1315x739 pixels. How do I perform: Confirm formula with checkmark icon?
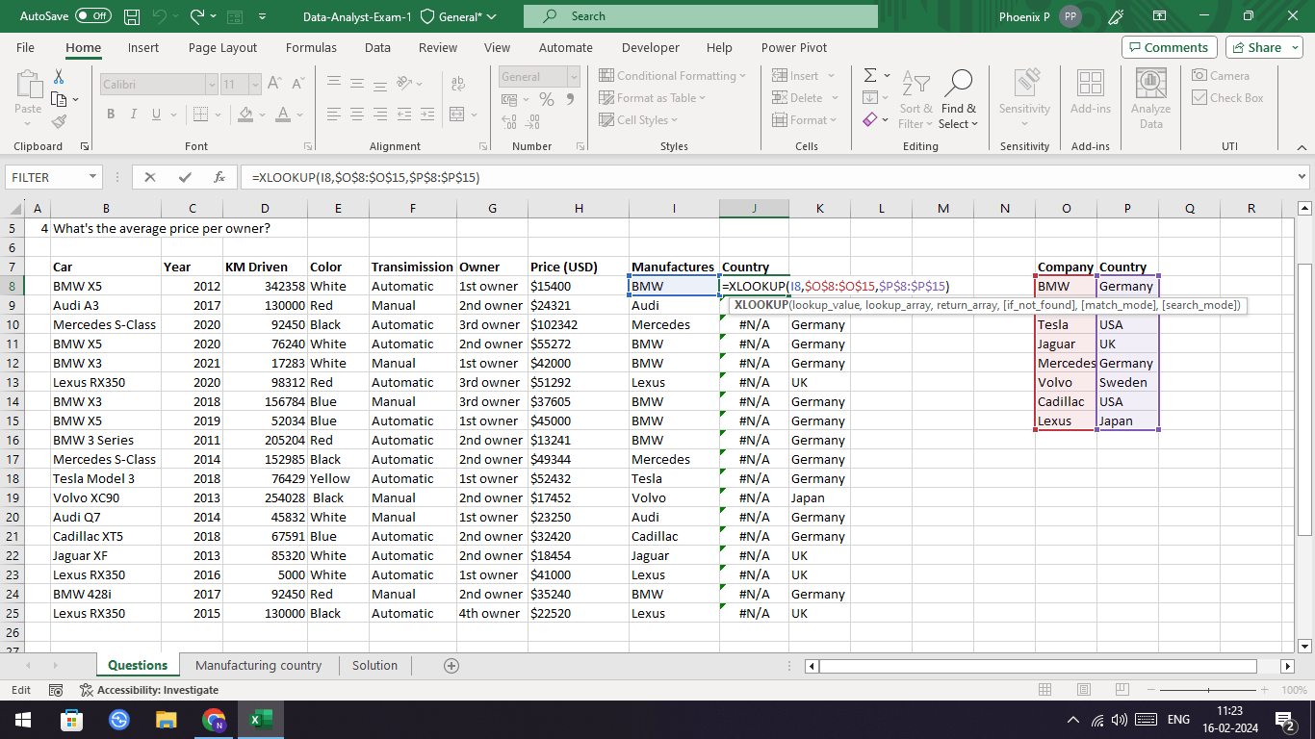pyautogui.click(x=185, y=177)
